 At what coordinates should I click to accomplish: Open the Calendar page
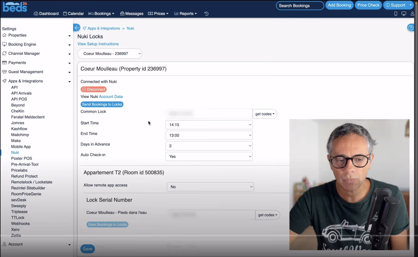[73, 14]
